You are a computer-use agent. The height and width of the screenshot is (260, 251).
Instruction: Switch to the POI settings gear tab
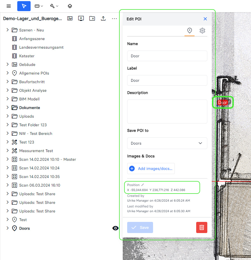tap(202, 31)
